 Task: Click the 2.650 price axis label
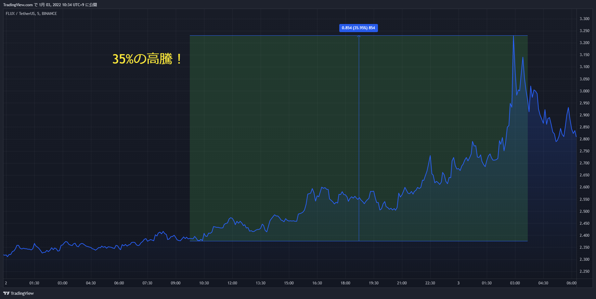[584, 175]
